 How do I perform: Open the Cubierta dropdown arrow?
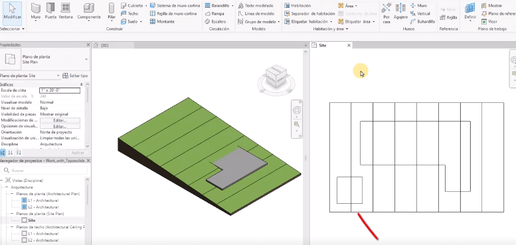[146, 6]
